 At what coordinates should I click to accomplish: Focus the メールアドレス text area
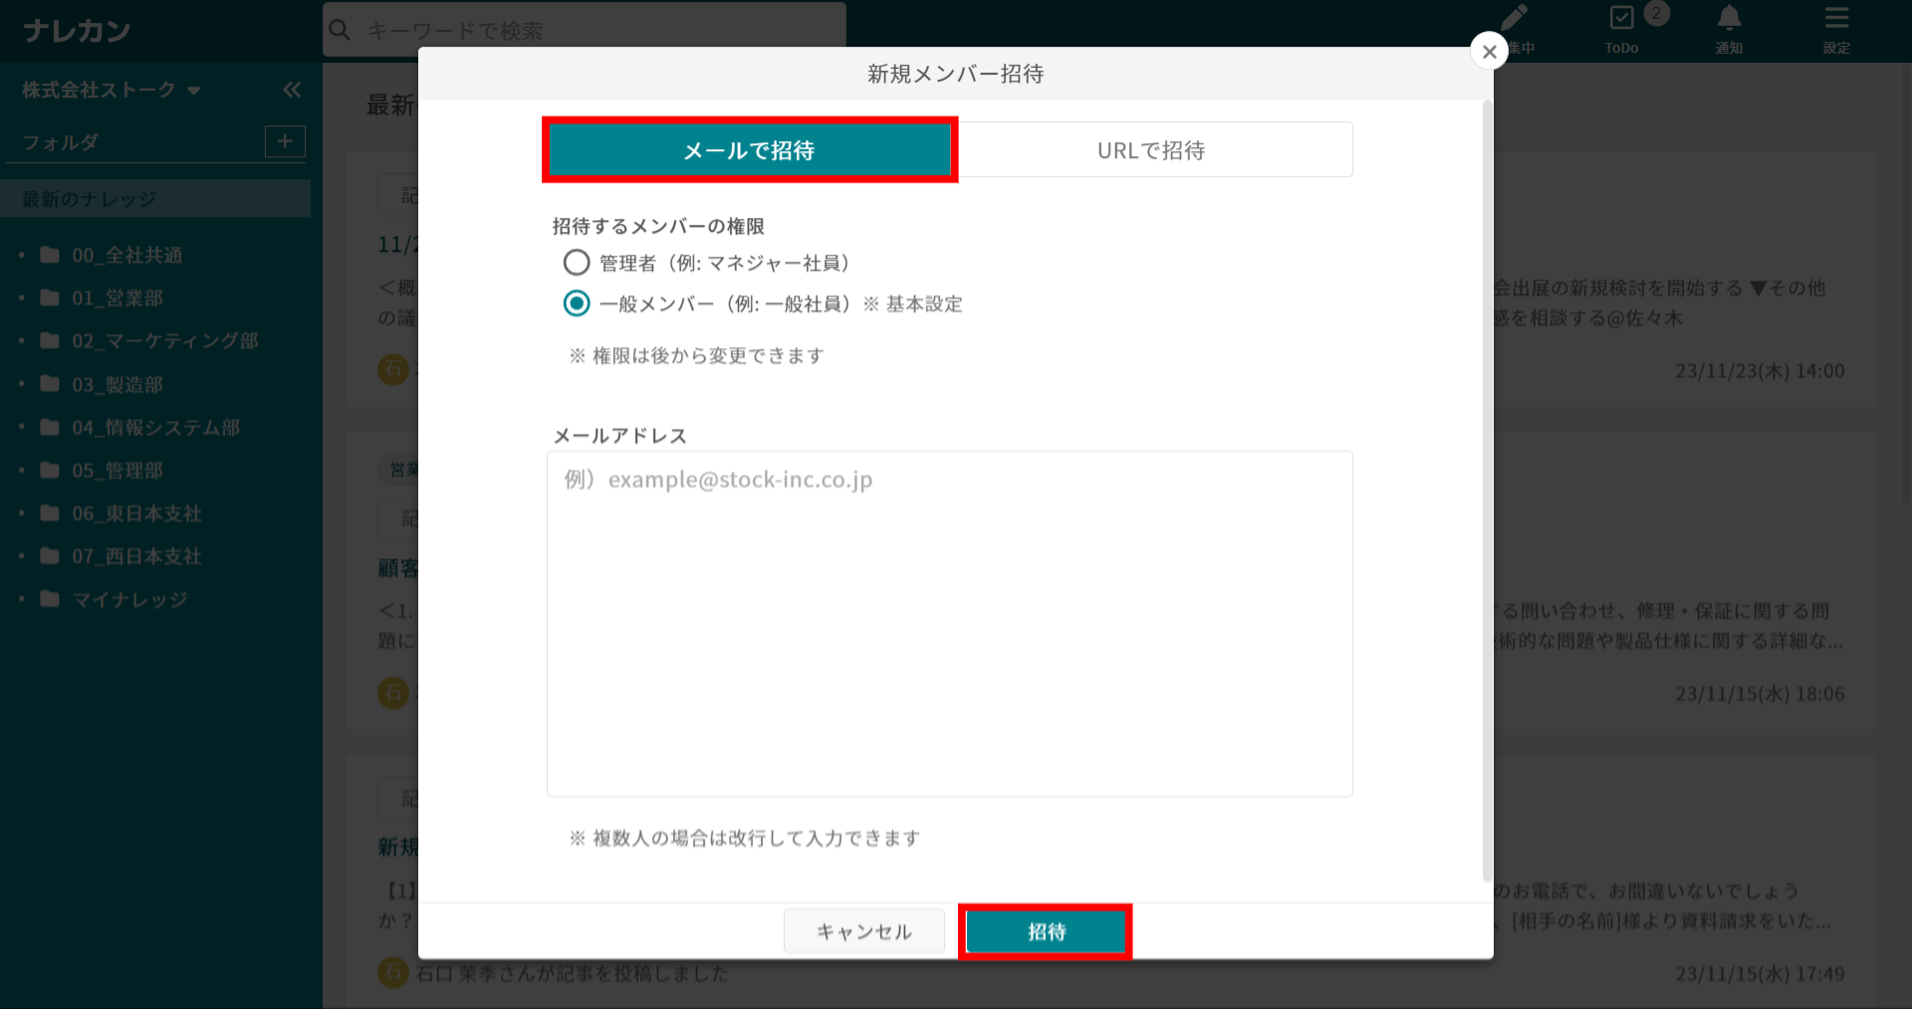pyautogui.click(x=949, y=624)
